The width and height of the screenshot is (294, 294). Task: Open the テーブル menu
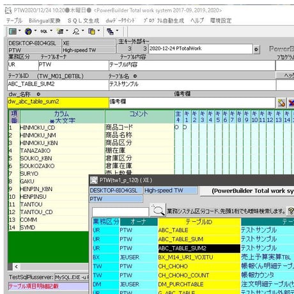[14, 20]
